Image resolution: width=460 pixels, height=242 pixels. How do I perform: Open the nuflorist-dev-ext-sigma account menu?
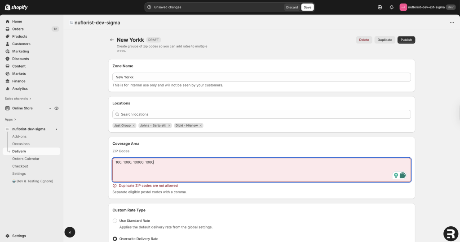click(427, 7)
